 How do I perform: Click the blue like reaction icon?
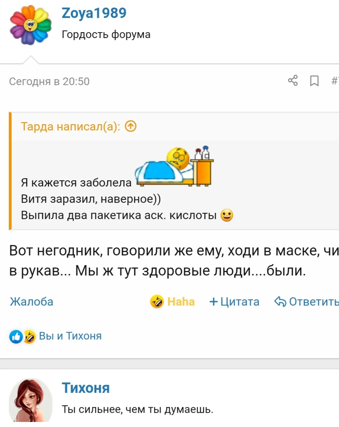click(x=16, y=336)
